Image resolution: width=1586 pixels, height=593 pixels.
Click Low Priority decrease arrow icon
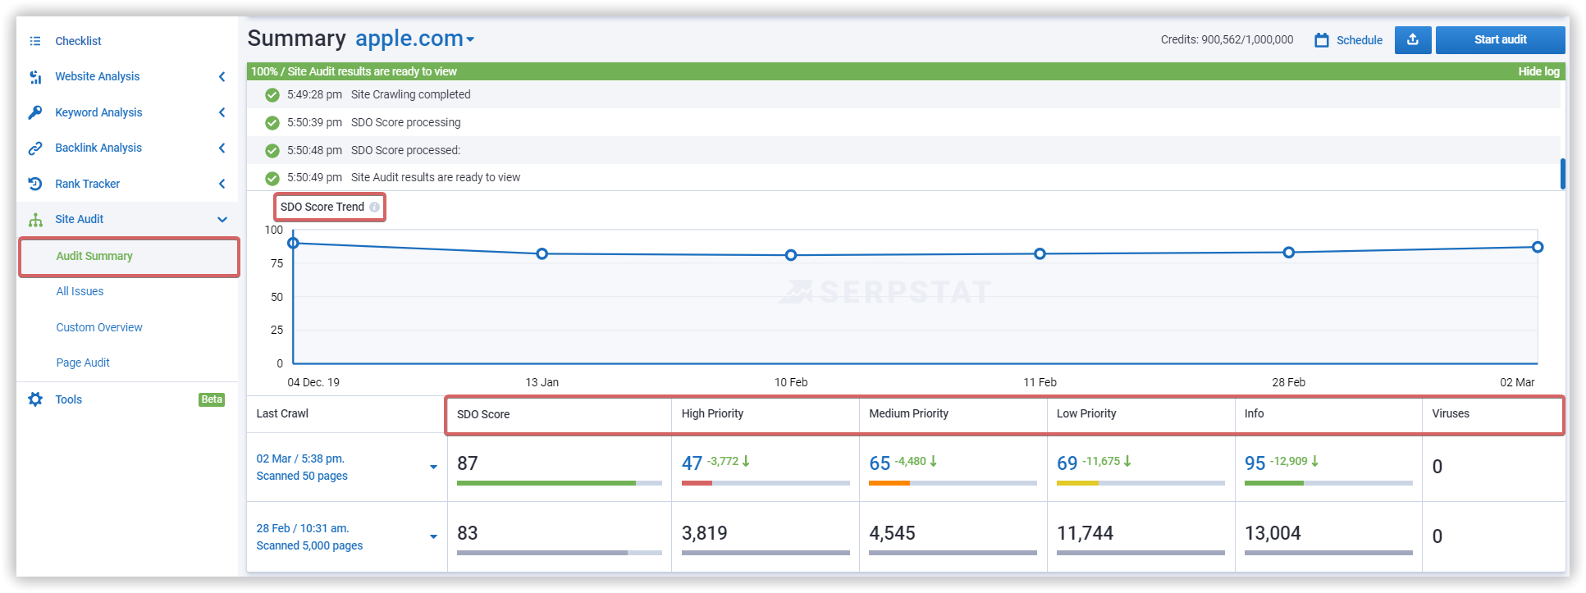[x=1127, y=462]
